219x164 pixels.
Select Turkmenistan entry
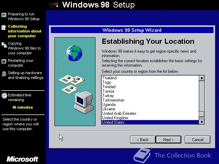[x=150, y=100]
